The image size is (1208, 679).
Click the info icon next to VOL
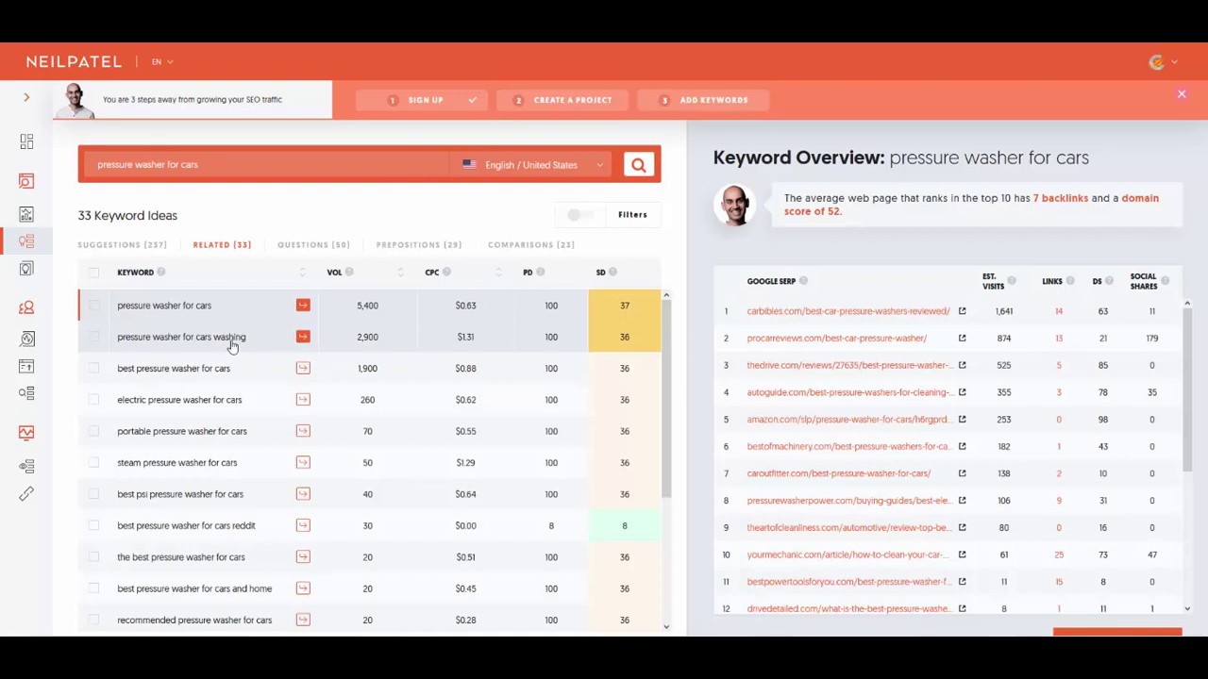click(x=349, y=273)
